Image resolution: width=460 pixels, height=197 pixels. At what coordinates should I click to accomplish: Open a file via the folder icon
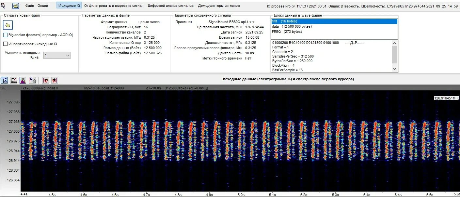8,25
